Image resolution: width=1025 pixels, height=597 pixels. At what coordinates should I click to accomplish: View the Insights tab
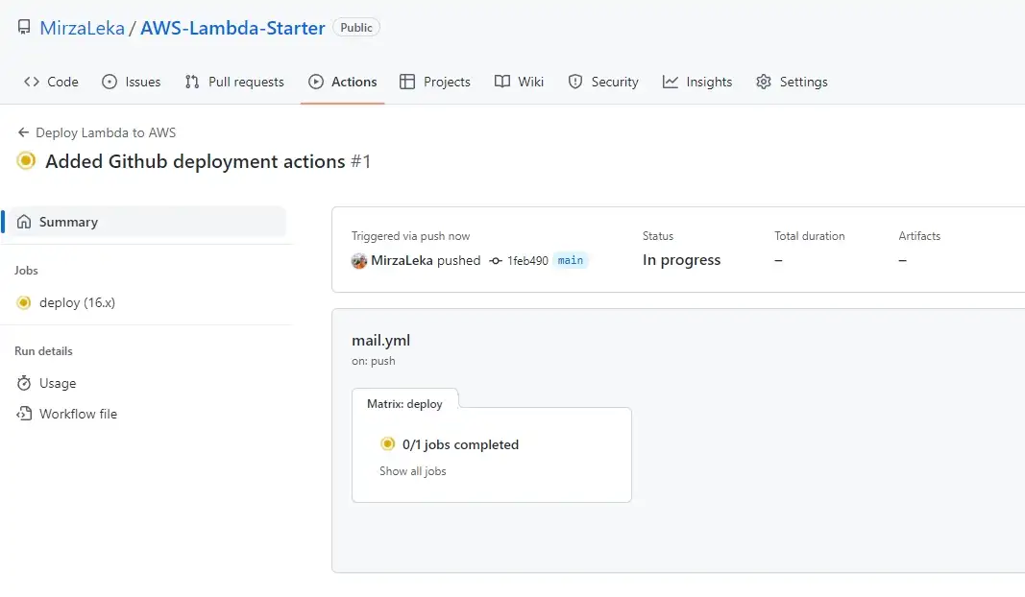point(697,82)
